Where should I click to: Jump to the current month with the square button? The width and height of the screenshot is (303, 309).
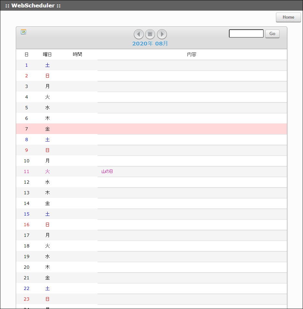tap(150, 34)
